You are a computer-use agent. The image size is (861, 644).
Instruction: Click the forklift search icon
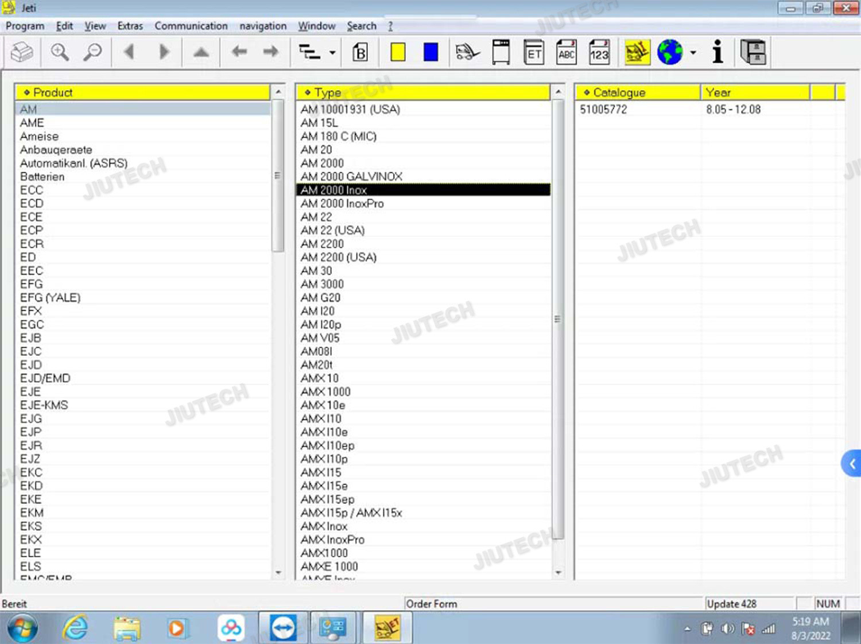[x=467, y=53]
